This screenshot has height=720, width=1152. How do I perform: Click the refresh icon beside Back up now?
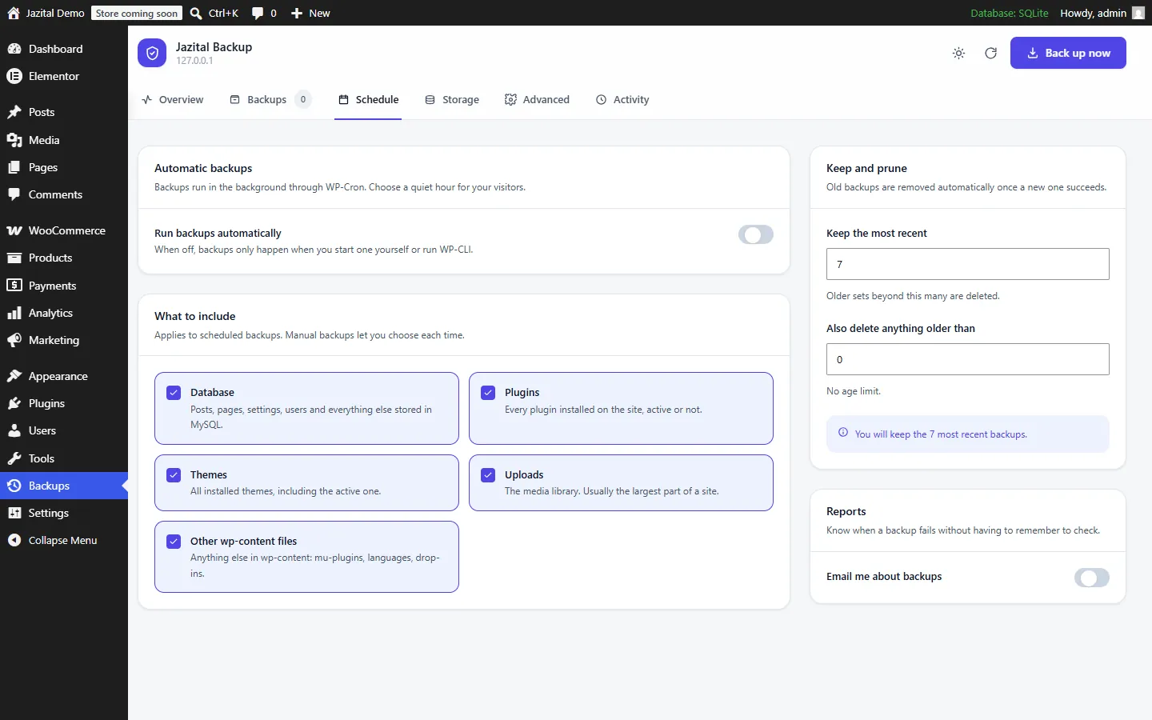pyautogui.click(x=990, y=54)
